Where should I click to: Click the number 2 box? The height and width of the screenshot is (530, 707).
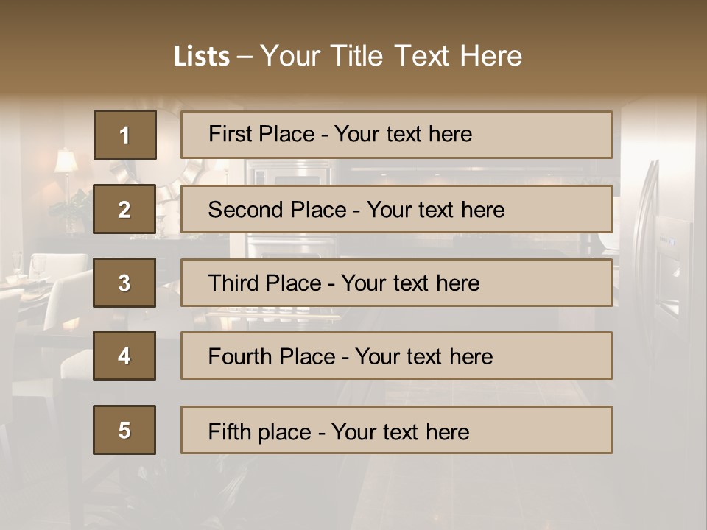point(124,210)
